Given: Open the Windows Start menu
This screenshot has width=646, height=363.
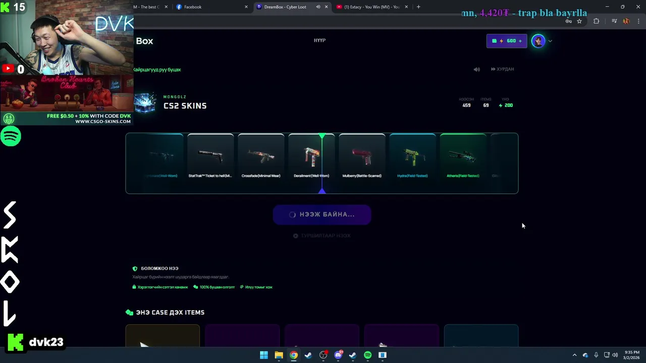Looking at the screenshot, I should click(264, 355).
